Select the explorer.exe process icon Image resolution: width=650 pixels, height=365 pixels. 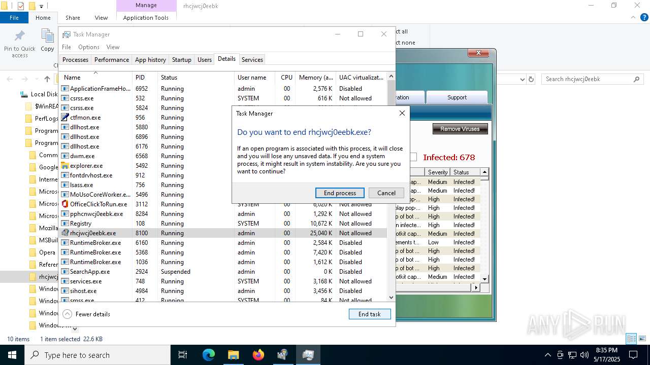(x=65, y=166)
